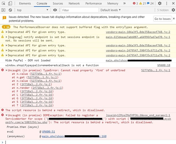Viewport: 176px width, 144px height.
Task: Activate the inspect element picker icon
Action: (3, 3)
